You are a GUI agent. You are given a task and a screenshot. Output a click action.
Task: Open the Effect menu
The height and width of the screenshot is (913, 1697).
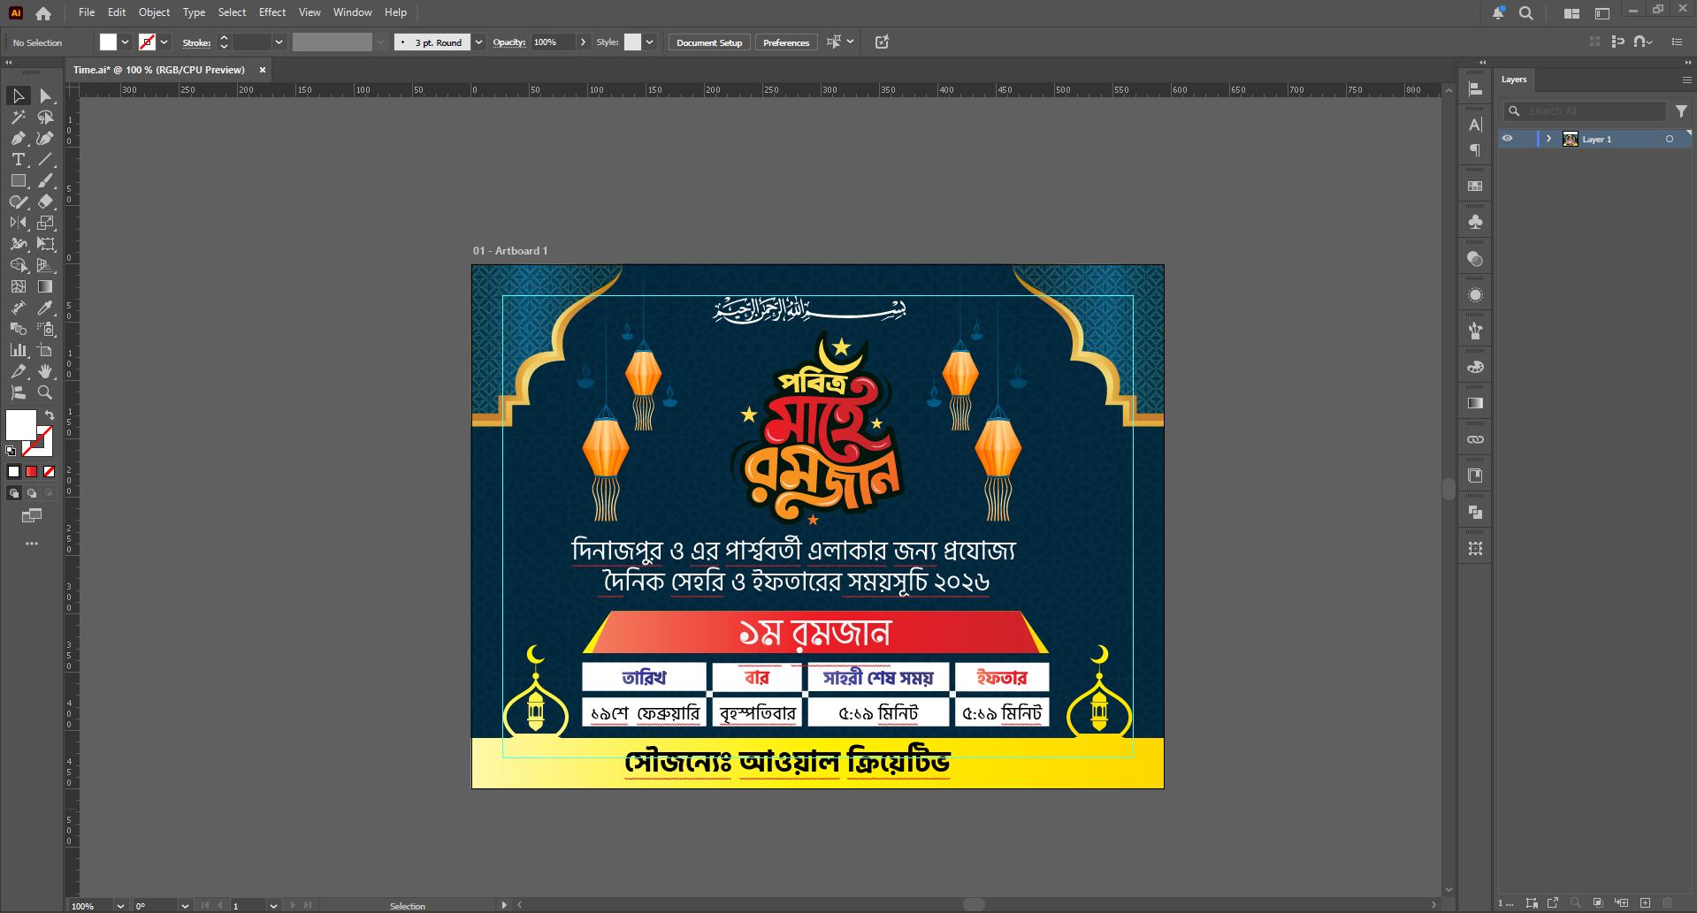coord(272,12)
